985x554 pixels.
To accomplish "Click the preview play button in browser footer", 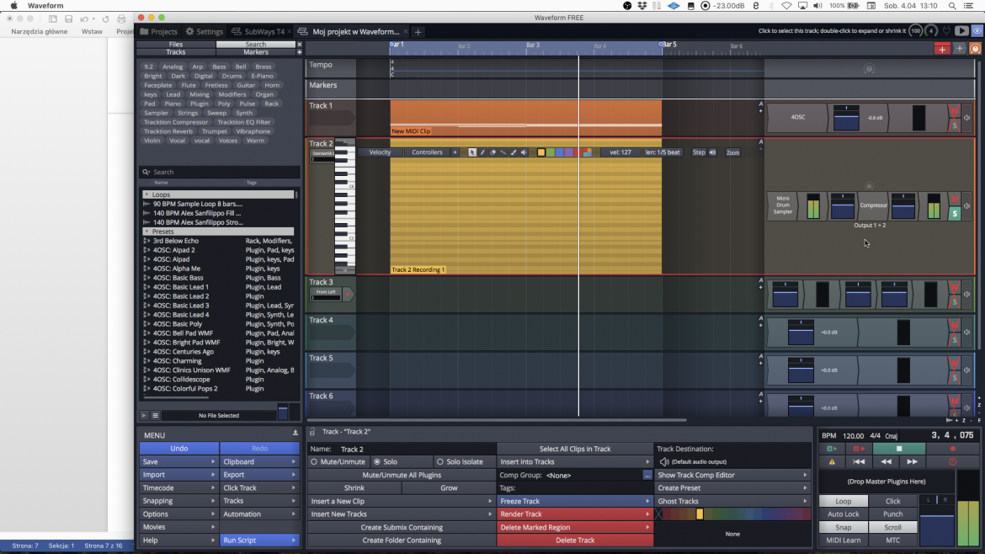I will coord(144,415).
